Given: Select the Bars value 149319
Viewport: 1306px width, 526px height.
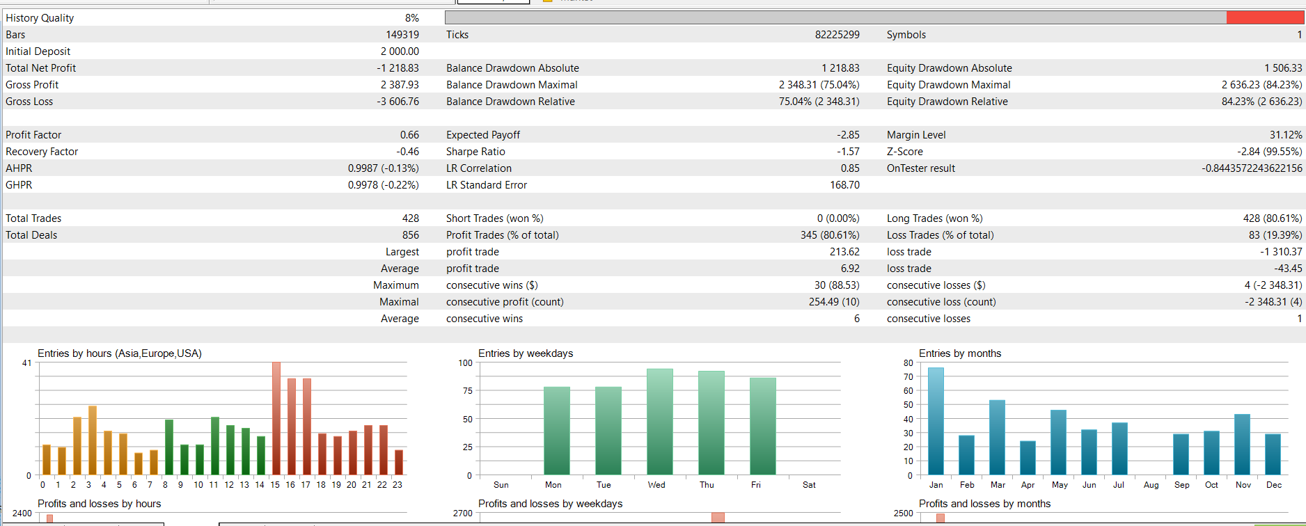Looking at the screenshot, I should click(x=402, y=35).
